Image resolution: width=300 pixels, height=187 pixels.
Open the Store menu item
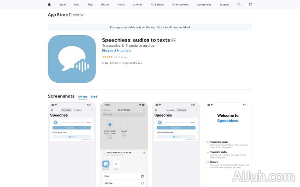click(x=62, y=4)
